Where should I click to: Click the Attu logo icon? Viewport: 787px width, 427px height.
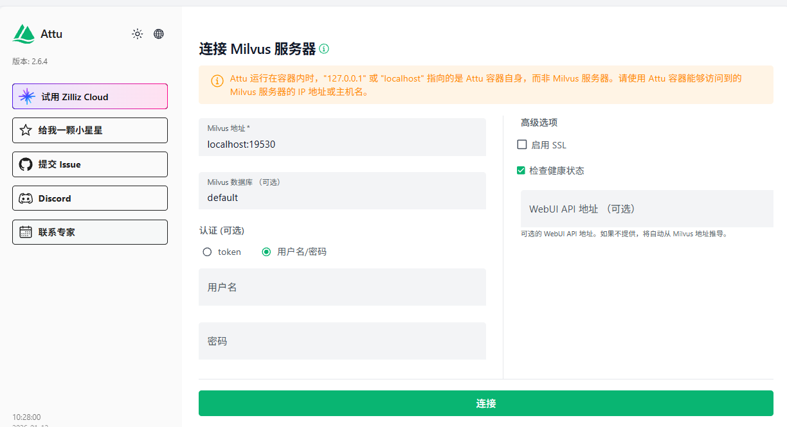point(24,34)
